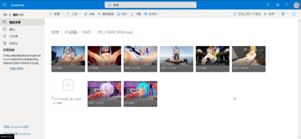
Task: Click the 共享 share toolbar icon
Action: coord(89,14)
